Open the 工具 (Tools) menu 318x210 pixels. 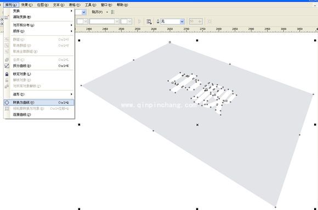point(90,5)
